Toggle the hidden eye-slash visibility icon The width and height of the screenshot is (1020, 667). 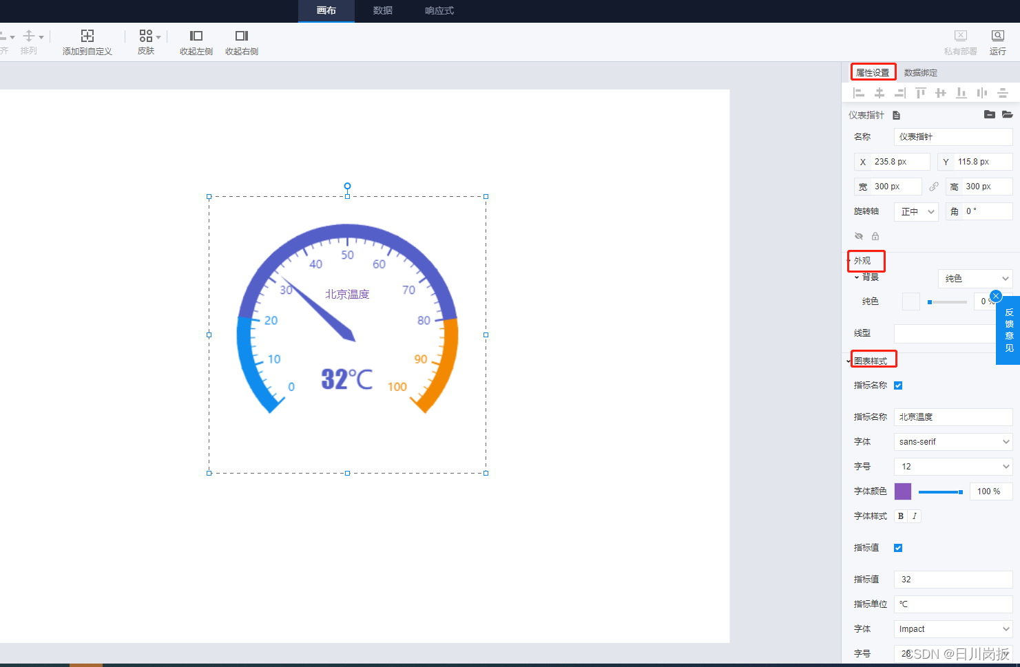coord(859,236)
